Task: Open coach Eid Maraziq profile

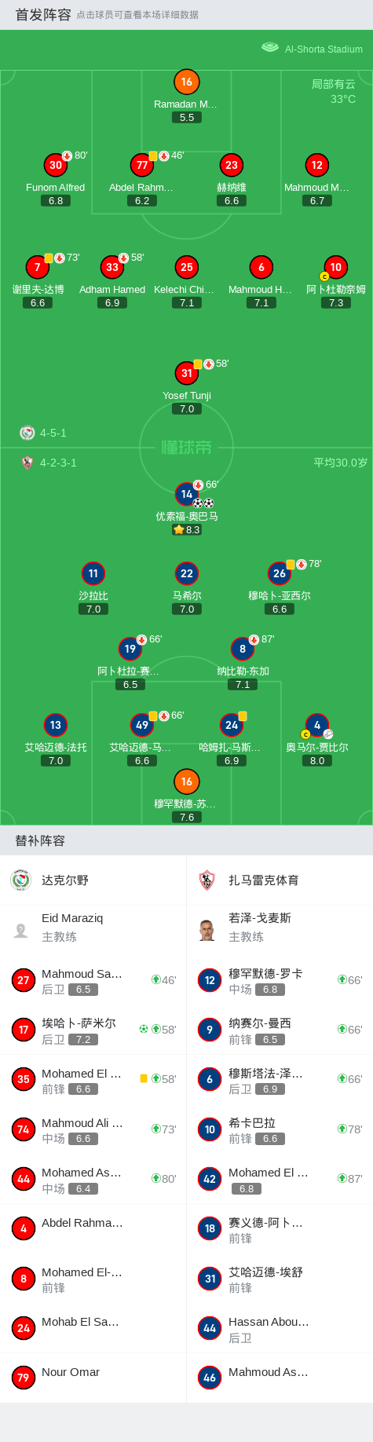Action: pos(93,927)
